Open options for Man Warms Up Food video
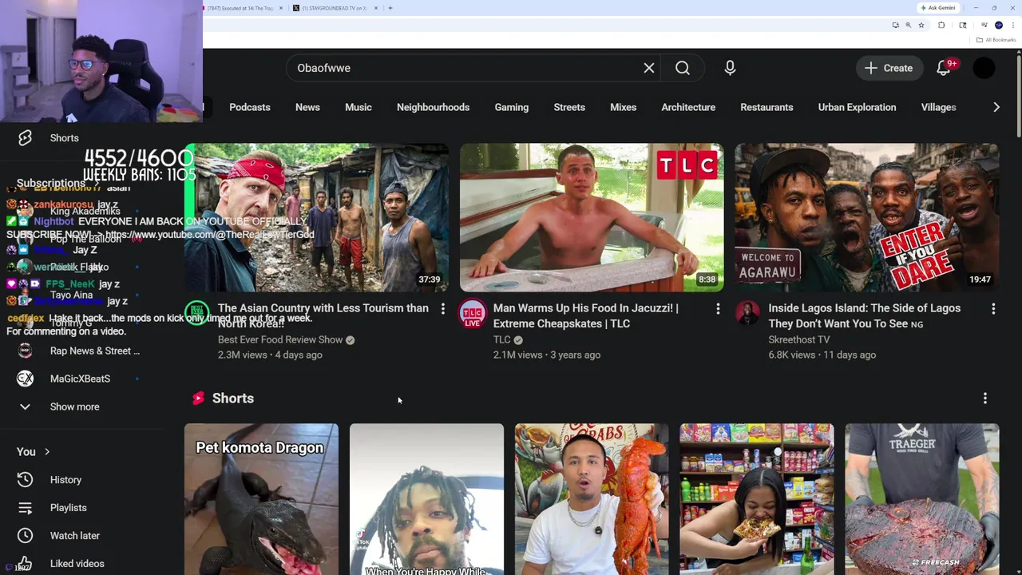Viewport: 1022px width, 575px height. [x=718, y=308]
